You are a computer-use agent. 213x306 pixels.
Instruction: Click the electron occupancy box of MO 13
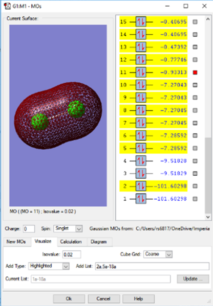(x=141, y=47)
